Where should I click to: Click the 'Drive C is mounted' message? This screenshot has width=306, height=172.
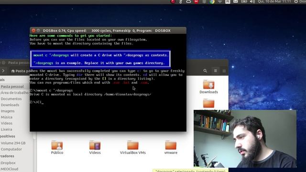(90, 95)
